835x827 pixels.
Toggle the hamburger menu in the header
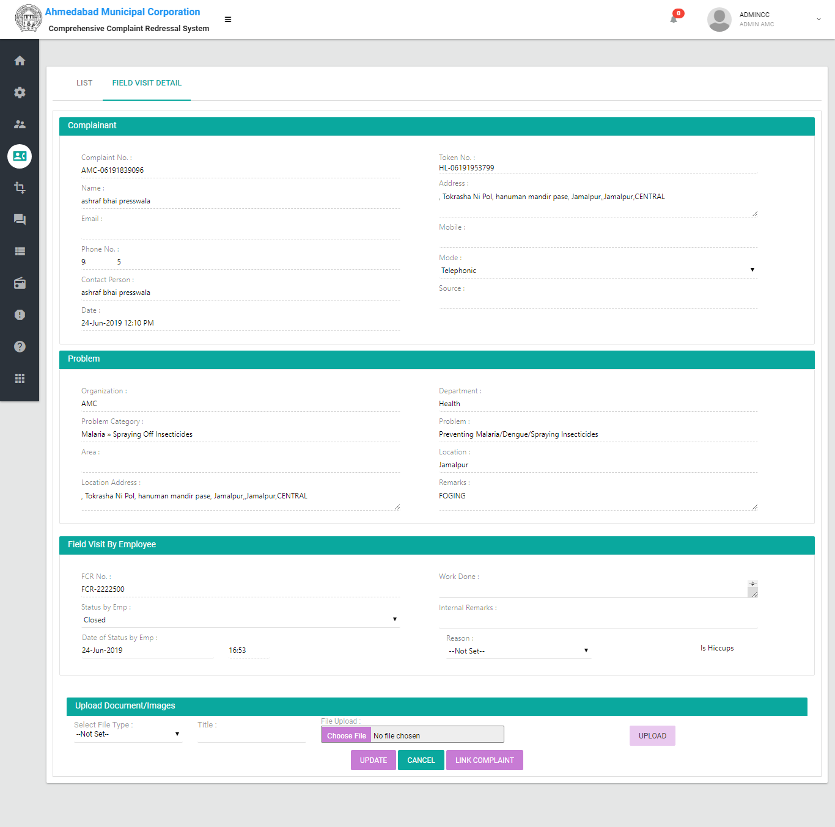(x=228, y=20)
